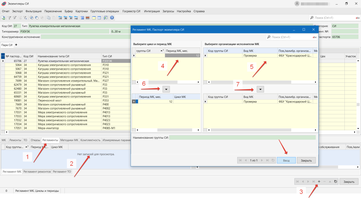The width and height of the screenshot is (361, 201).
Task: Move selected cycle down with left arrow button
Action: [166, 89]
